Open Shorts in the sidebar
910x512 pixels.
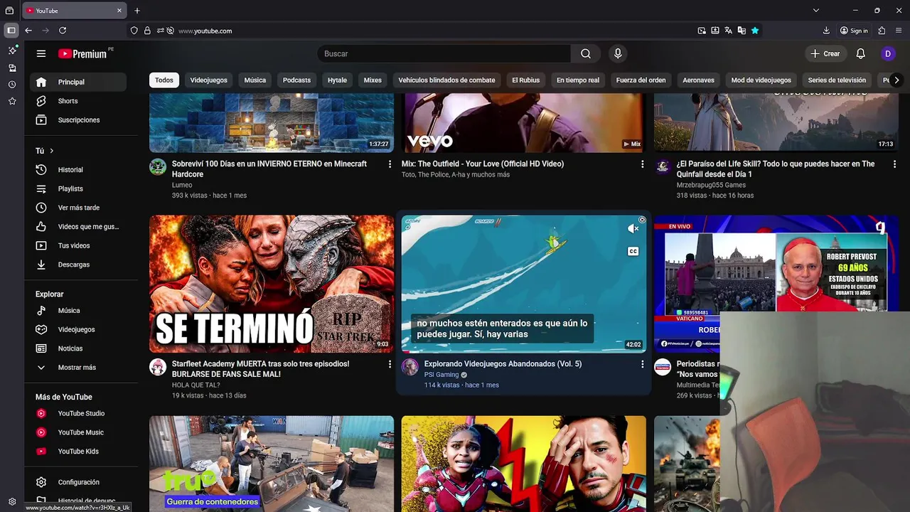78,101
